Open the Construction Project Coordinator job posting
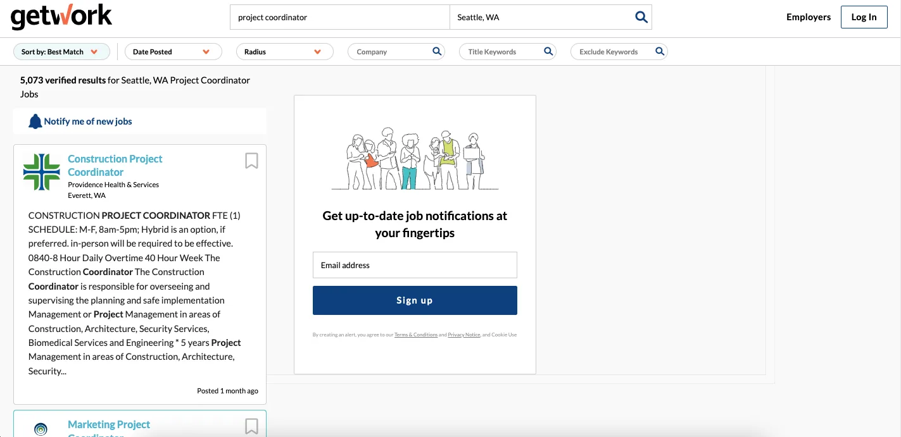Viewport: 901px width, 437px height. click(x=115, y=165)
